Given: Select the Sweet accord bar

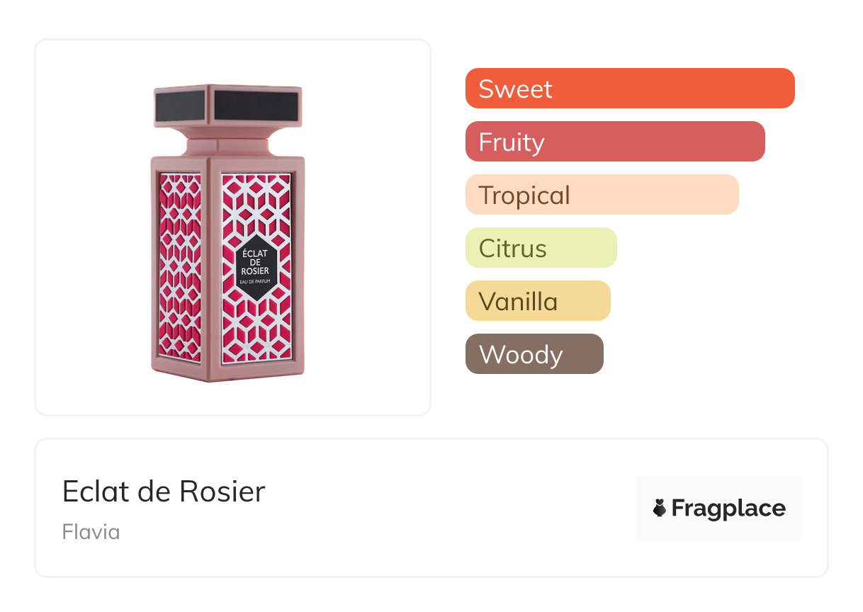Looking at the screenshot, I should (x=629, y=89).
